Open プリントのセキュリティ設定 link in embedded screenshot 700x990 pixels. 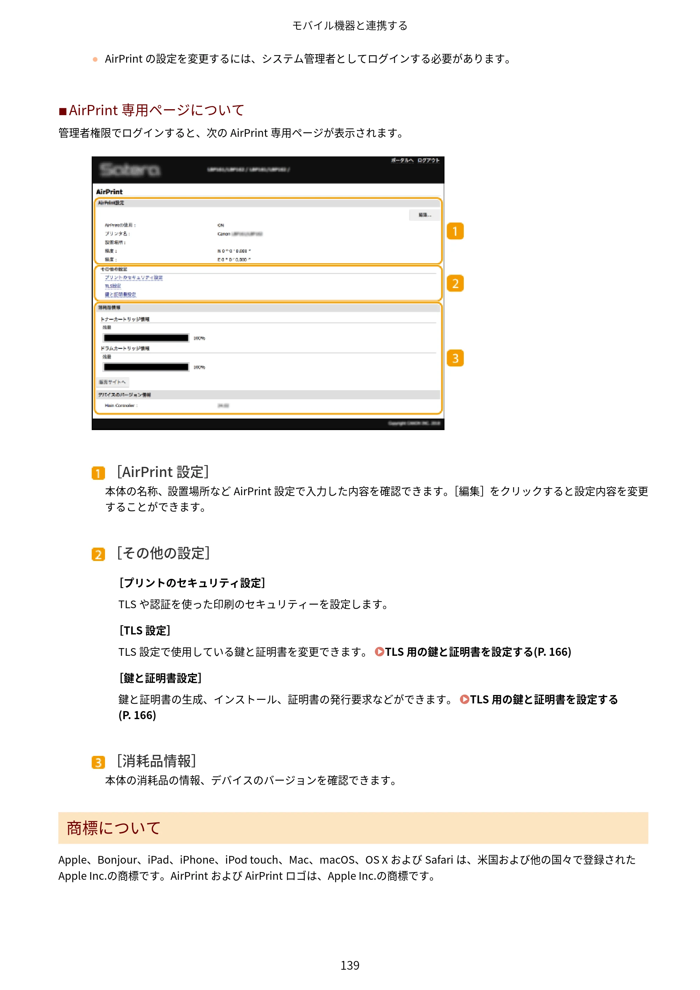[134, 277]
